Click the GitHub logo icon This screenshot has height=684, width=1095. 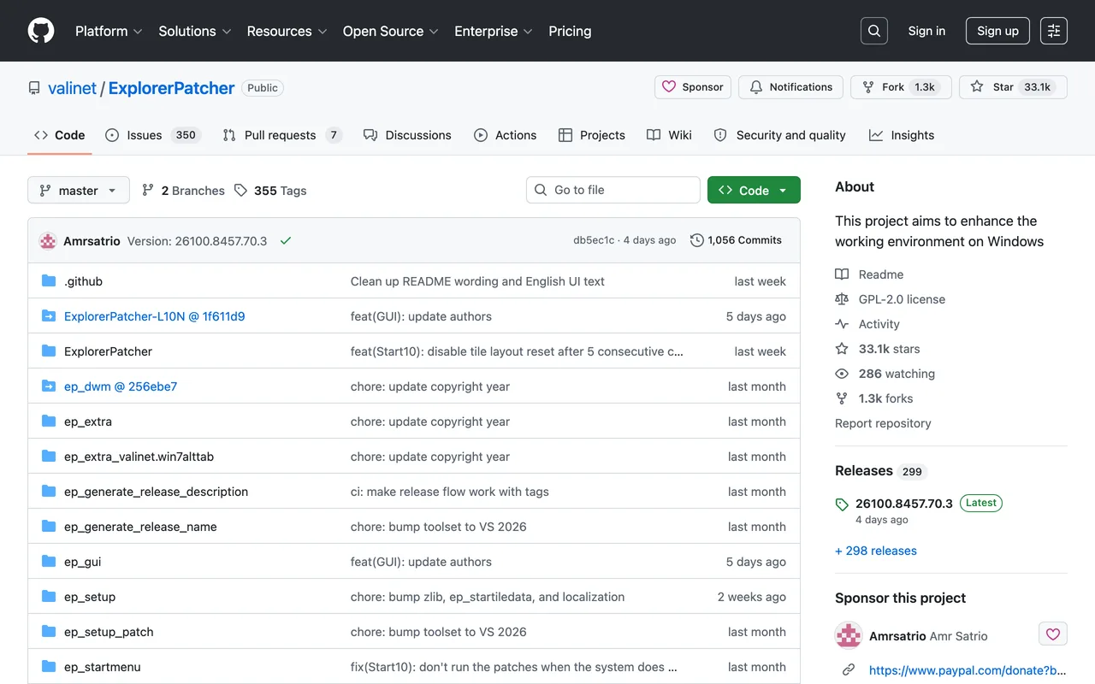(41, 31)
